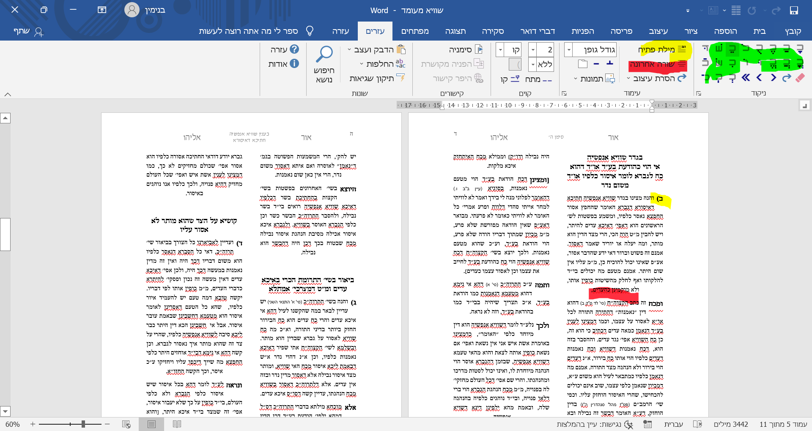
Task: Toggle the Print Layout view button
Action: pos(151,424)
